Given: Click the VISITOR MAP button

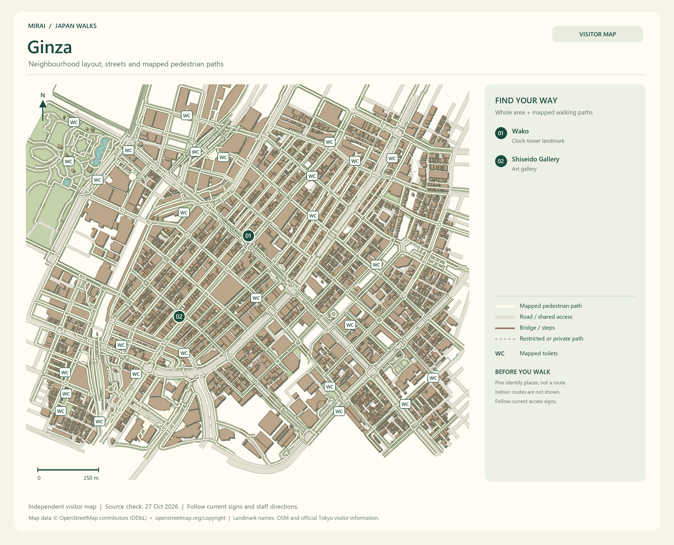Looking at the screenshot, I should (597, 34).
